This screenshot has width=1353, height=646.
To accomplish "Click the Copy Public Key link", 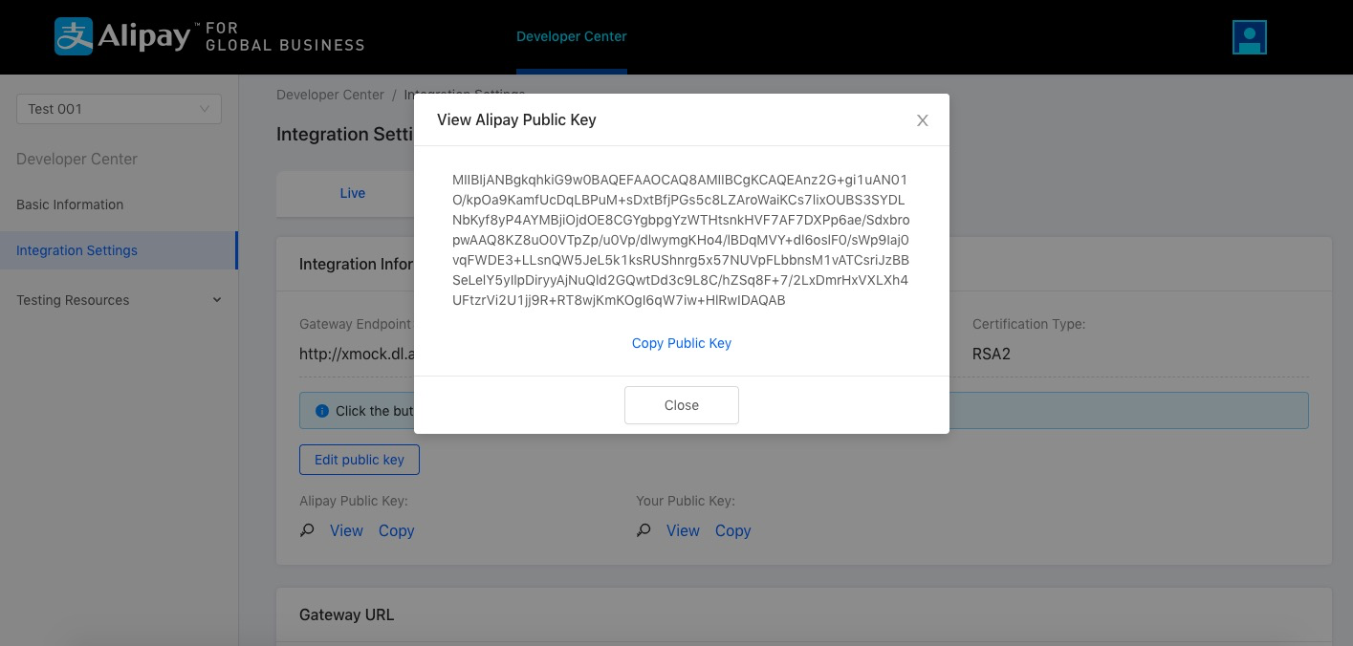I will click(x=681, y=343).
